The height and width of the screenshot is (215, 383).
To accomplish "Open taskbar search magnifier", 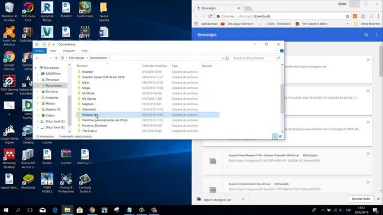I will [x=18, y=210].
